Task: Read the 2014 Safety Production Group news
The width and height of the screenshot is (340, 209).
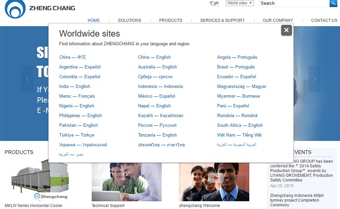Action: [x=302, y=171]
